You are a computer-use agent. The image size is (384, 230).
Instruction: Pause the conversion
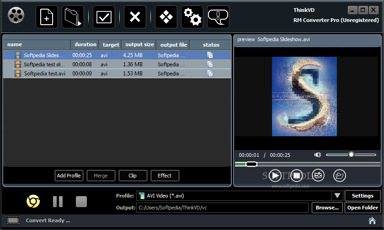[x=58, y=202]
